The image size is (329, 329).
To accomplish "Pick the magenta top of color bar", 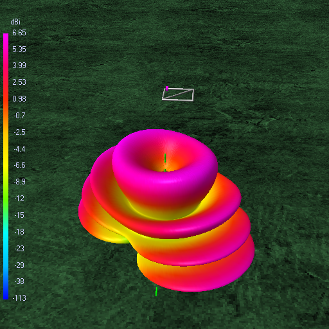I will [6, 37].
